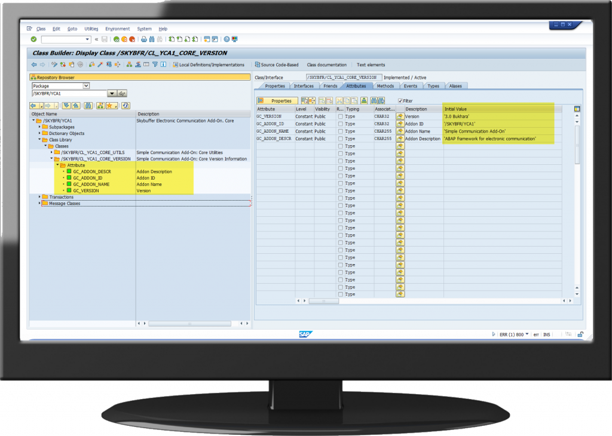Toggle Read-Only checkbox for GC_ADDON_DESCR
Viewport: 612px width, 436px height.
[x=340, y=139]
